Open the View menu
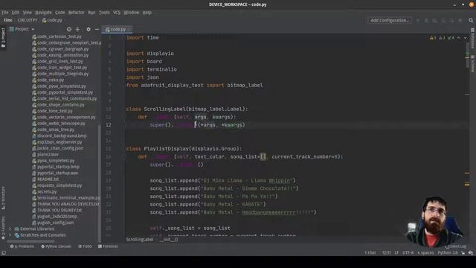Viewport: 476px width, 268px height. 28,13
